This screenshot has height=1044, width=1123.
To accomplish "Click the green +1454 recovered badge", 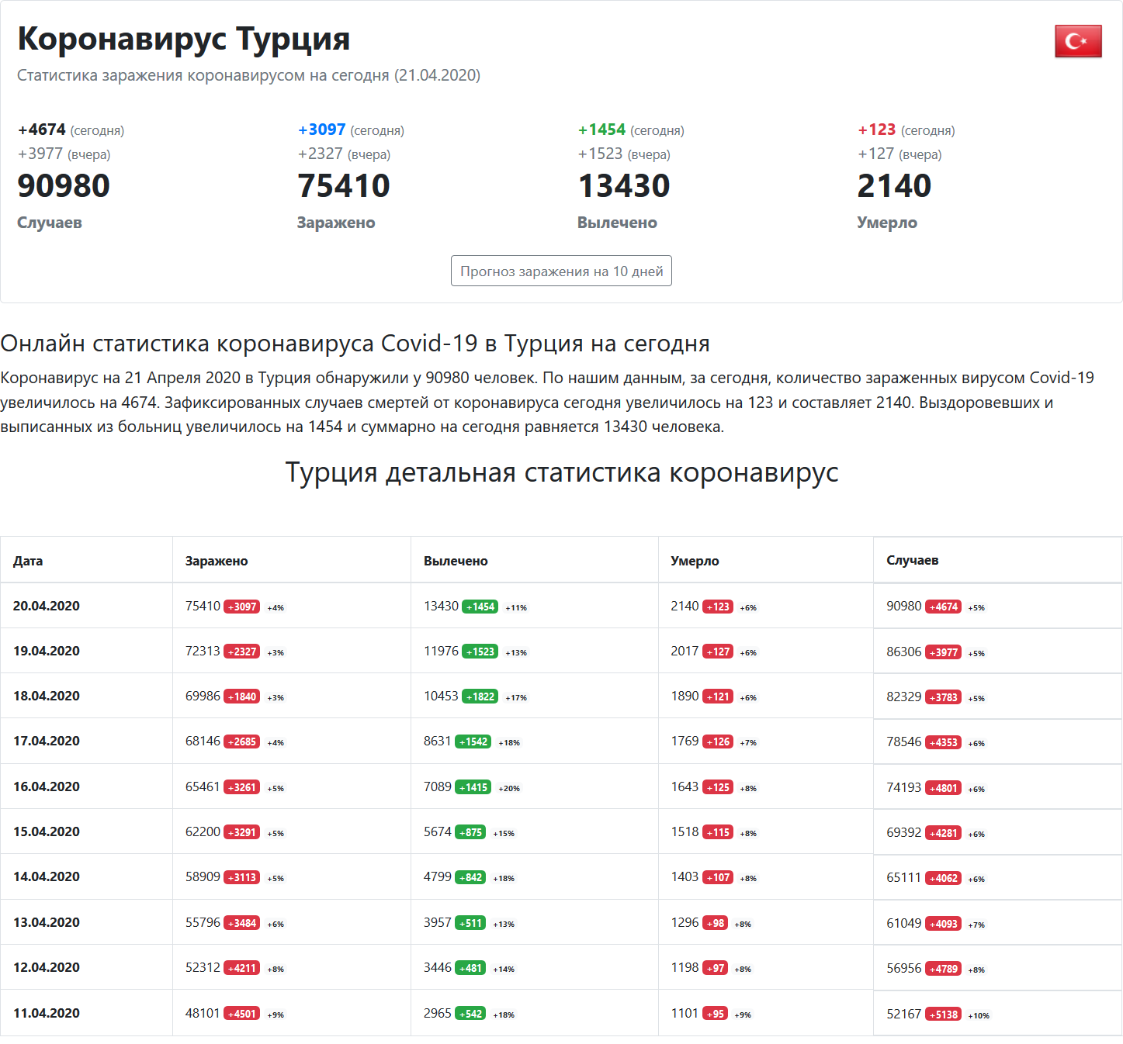I will [480, 607].
